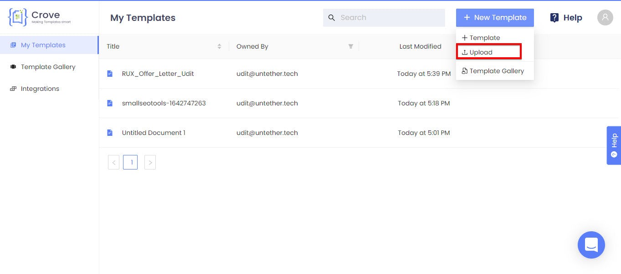Click the Crove logo icon
Viewport: 621px width, 274px height.
pos(18,17)
